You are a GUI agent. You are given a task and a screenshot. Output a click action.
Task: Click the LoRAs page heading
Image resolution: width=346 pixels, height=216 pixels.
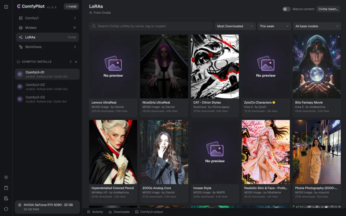(x=96, y=6)
